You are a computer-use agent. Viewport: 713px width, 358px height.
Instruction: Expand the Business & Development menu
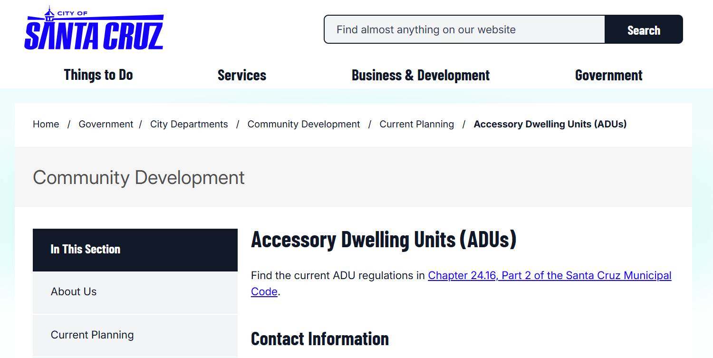421,75
